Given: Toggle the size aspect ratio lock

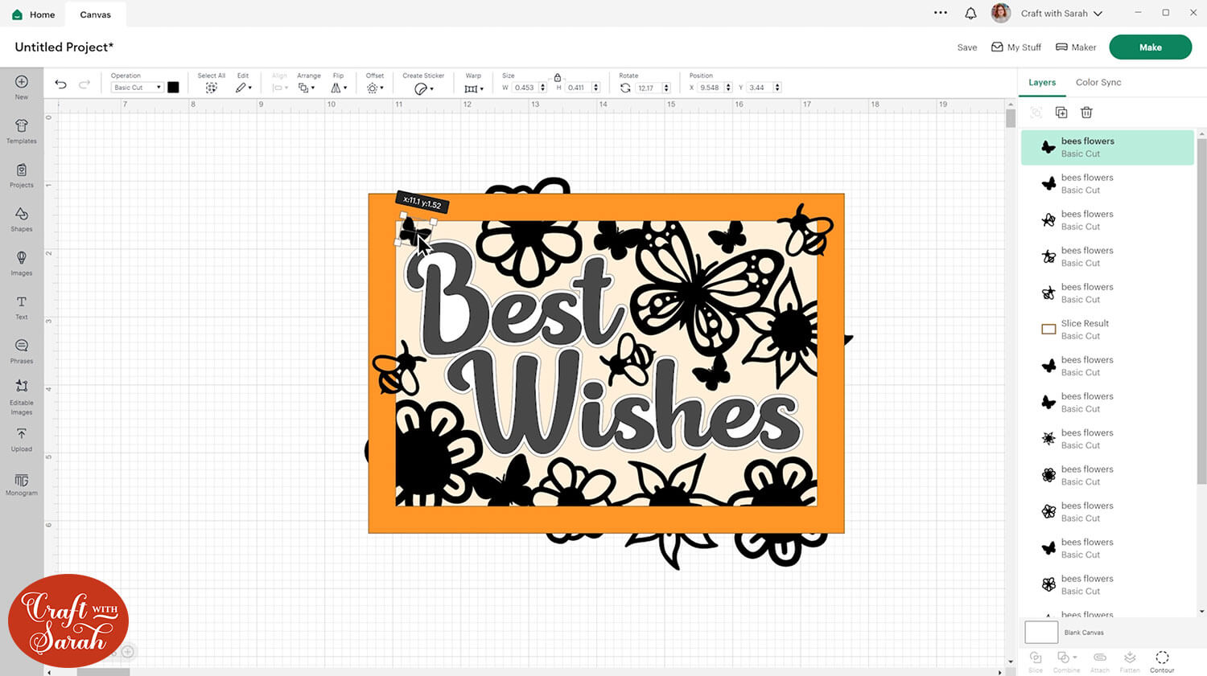Looking at the screenshot, I should point(557,77).
